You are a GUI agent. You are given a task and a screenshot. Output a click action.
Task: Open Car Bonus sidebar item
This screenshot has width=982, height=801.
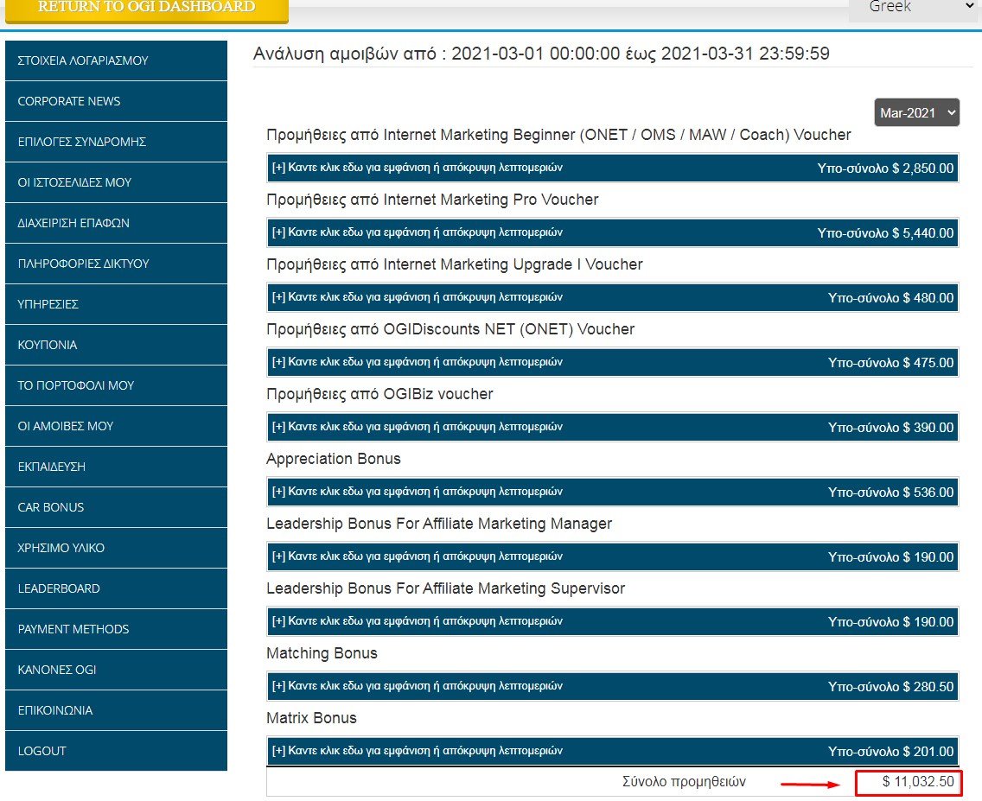[x=116, y=507]
